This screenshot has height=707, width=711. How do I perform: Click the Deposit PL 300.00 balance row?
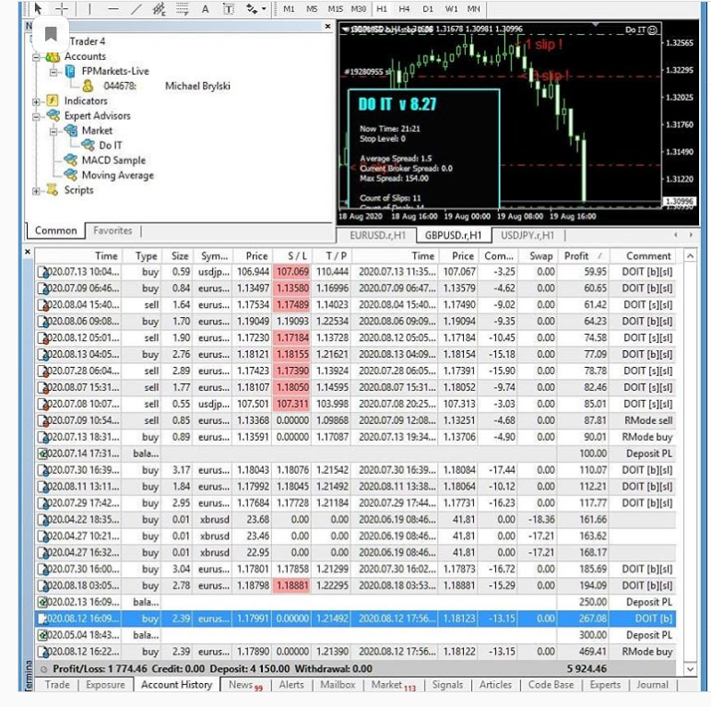pyautogui.click(x=356, y=635)
